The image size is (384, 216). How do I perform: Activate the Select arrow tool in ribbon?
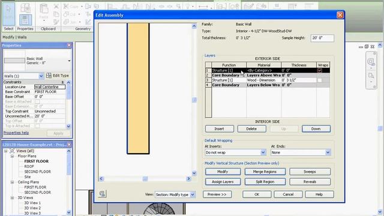tap(8, 14)
